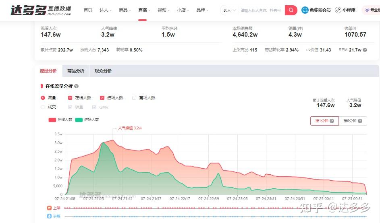Viewport: 380px width, 223px height.
Task: Enable the 离场人数 checkbox
Action: [x=134, y=98]
